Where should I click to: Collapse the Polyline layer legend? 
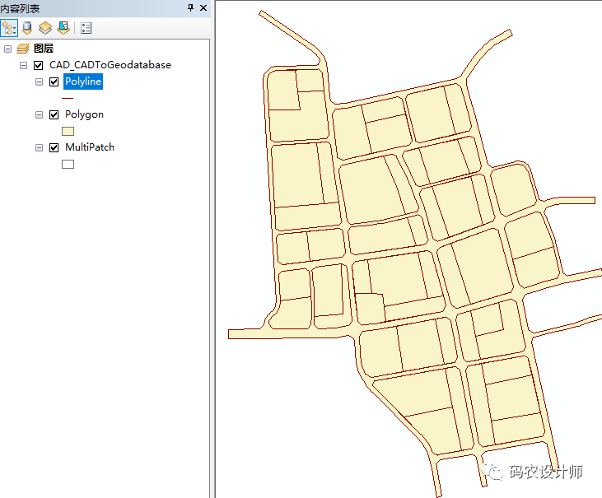[x=39, y=81]
